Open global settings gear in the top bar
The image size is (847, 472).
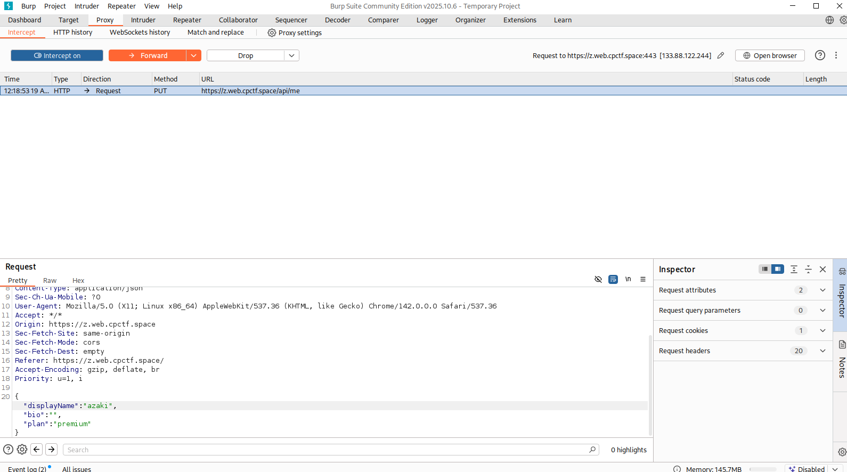point(843,20)
